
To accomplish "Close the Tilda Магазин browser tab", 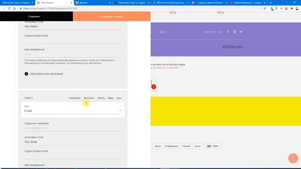I will pos(71,3).
